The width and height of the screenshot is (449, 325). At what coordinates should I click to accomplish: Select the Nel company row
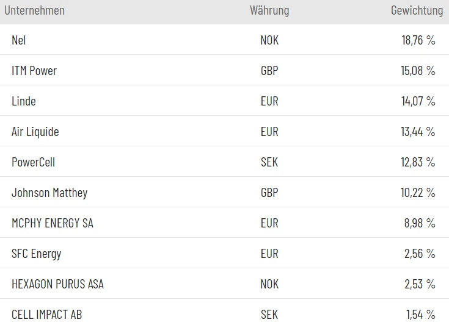click(19, 40)
